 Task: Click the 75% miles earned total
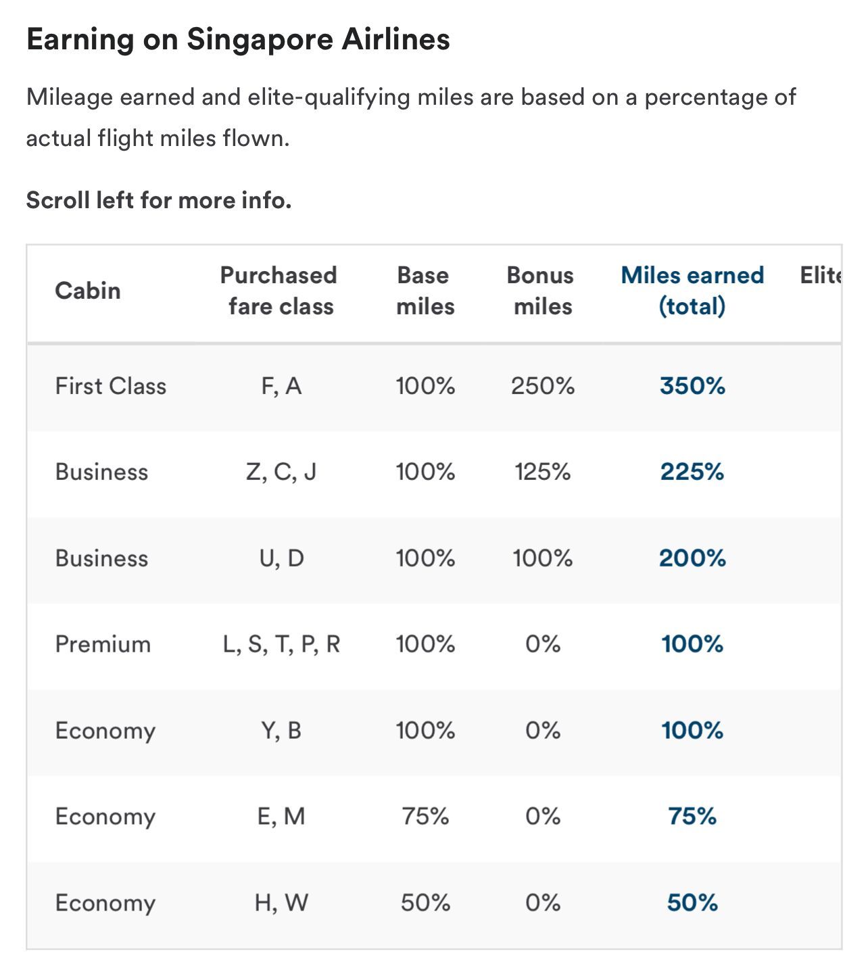[692, 817]
